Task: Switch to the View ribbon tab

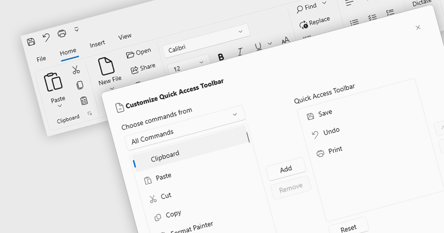Action: click(x=125, y=37)
